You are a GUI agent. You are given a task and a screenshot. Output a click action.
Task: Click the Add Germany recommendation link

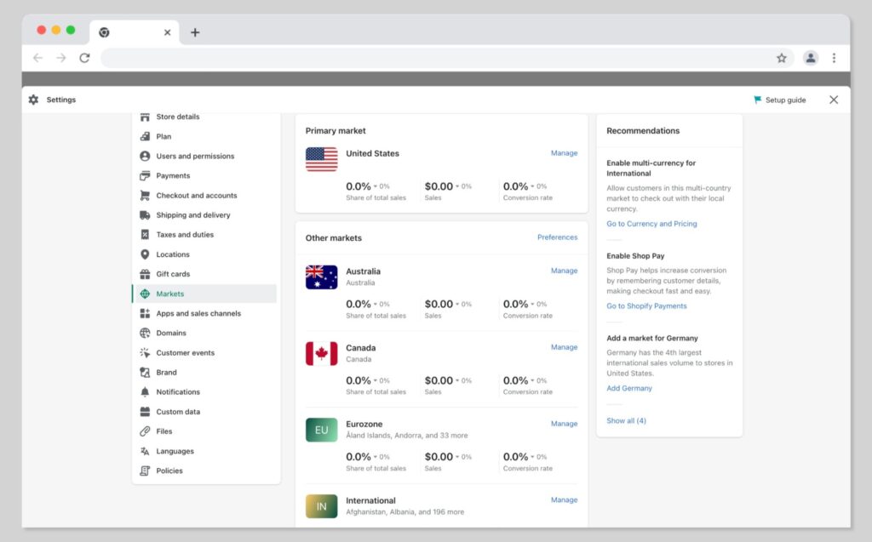point(629,388)
